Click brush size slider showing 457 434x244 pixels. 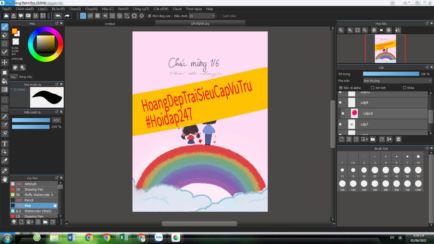(31, 120)
